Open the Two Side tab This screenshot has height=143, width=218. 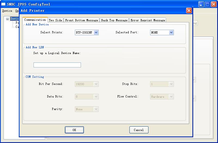pos(56,20)
